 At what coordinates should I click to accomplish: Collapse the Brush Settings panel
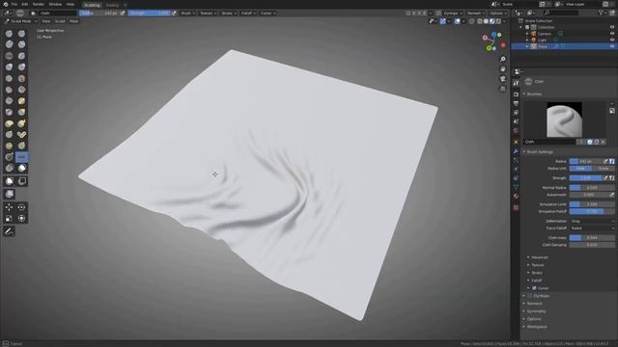pyautogui.click(x=540, y=151)
